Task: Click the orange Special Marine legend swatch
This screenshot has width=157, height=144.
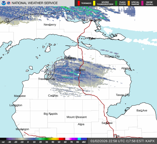Action: click(129, 3)
